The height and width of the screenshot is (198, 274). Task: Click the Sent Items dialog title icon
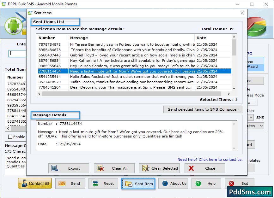[30, 13]
